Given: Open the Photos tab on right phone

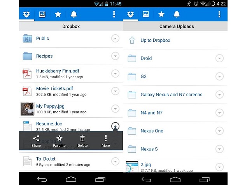Looking at the screenshot, I should 146,14.
